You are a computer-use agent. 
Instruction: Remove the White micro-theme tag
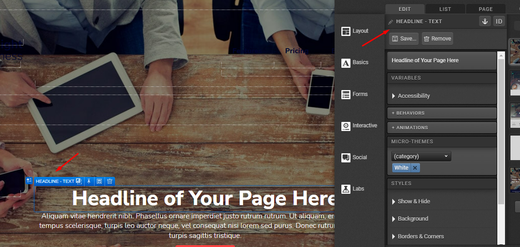[415, 168]
